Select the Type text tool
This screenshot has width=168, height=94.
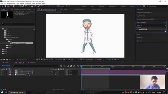pyautogui.click(x=26, y=6)
